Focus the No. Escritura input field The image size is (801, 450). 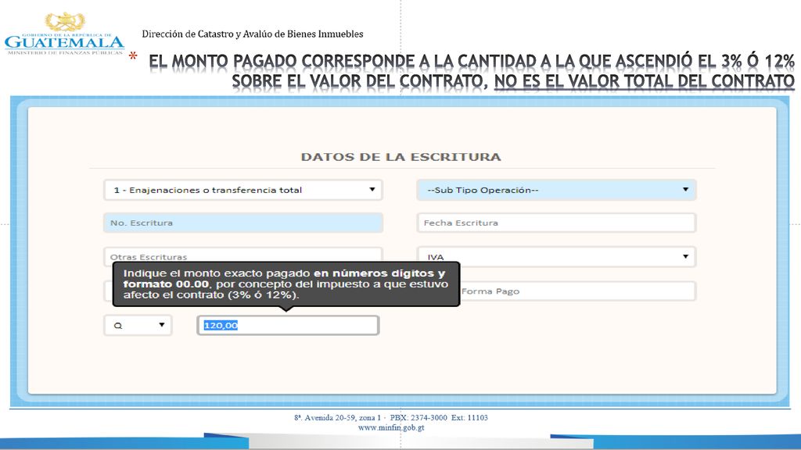click(243, 223)
